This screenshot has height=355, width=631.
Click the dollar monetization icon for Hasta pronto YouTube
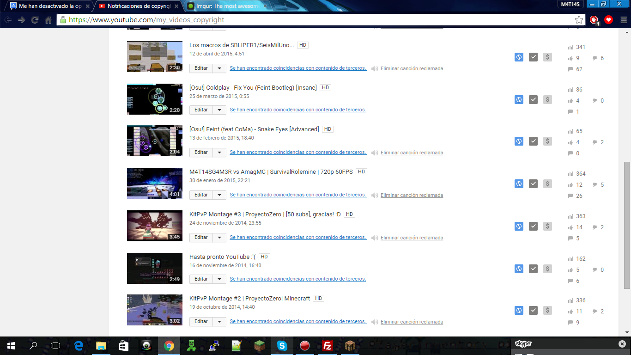coord(547,269)
